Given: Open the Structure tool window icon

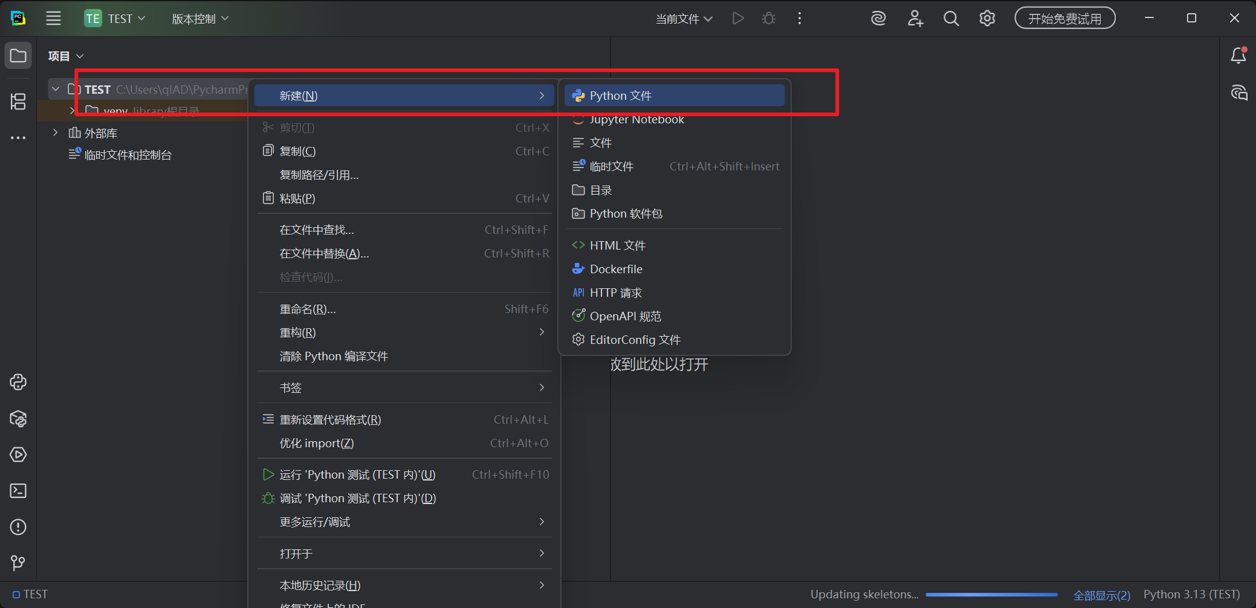Looking at the screenshot, I should (18, 101).
